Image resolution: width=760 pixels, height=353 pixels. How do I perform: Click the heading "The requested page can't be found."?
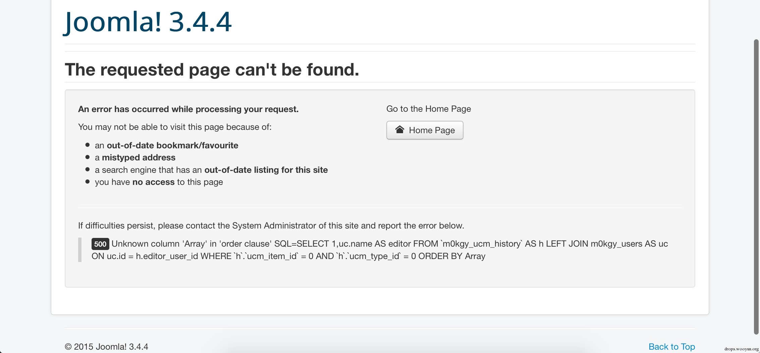pyautogui.click(x=212, y=69)
